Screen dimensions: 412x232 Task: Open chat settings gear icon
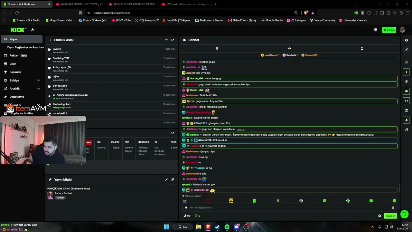[x=379, y=216]
